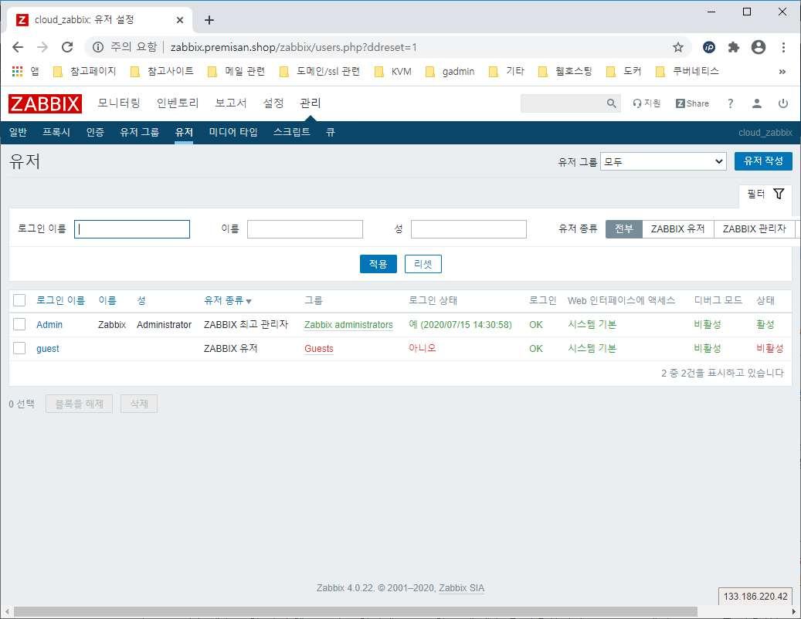The width and height of the screenshot is (801, 619).
Task: Open Chrome profile avatar
Action: 759,47
